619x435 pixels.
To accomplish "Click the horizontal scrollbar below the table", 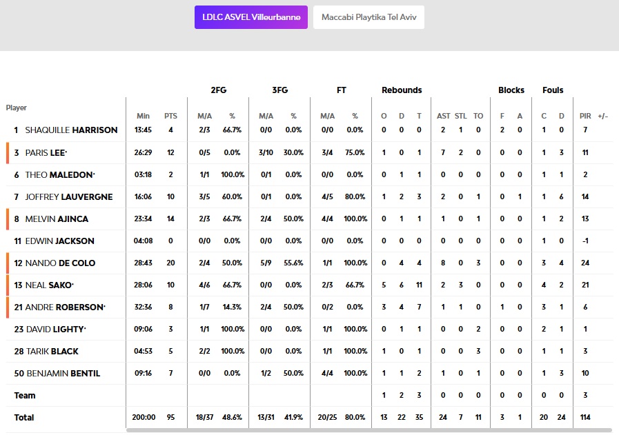I will (359, 430).
